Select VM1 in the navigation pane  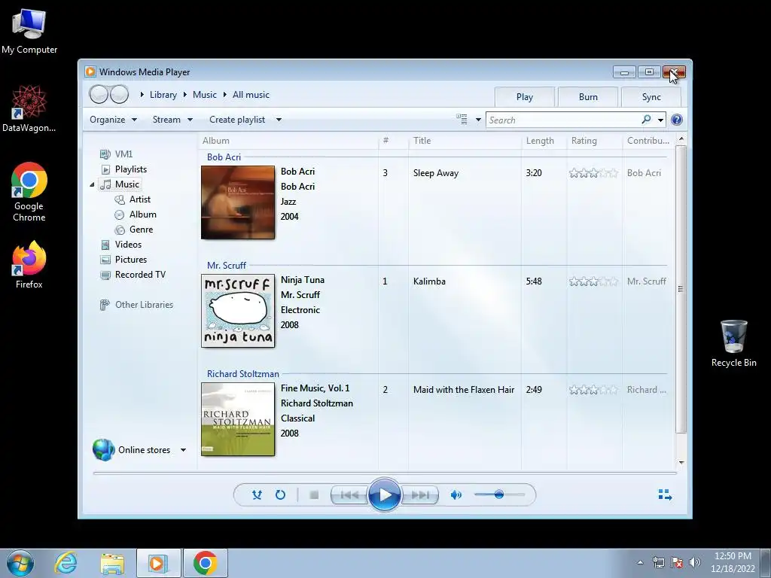(123, 154)
